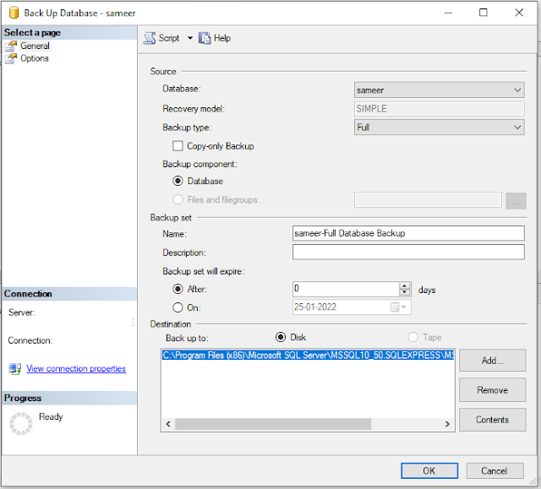This screenshot has width=541, height=489.
Task: Click the Help icon in toolbar
Action: click(x=205, y=38)
